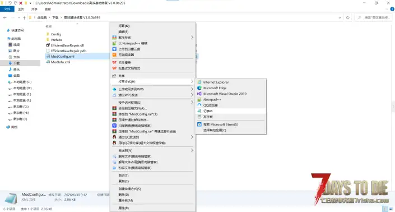Expand the 解压专家 submenu arrow

192,38
